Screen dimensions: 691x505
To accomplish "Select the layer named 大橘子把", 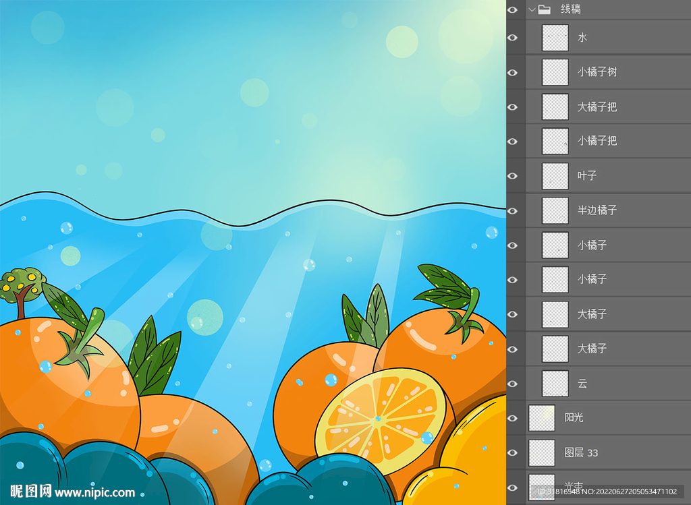I will [x=597, y=107].
